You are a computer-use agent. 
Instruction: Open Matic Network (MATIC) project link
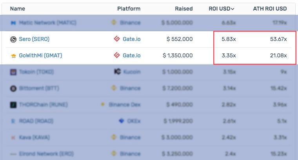pyautogui.click(x=48, y=23)
